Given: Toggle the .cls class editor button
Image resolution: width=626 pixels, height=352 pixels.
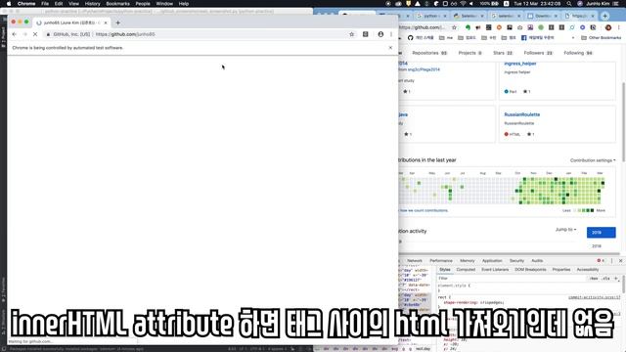Looking at the screenshot, I should 605,278.
